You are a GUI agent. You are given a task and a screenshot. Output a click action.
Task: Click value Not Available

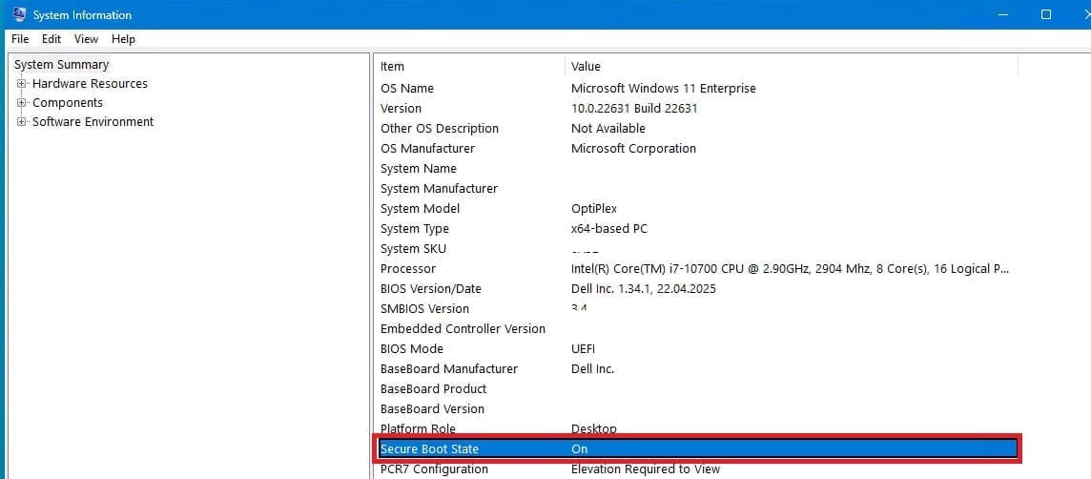click(x=608, y=129)
